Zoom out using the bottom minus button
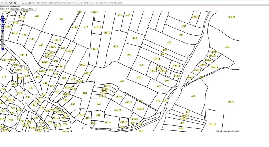The image size is (269, 147). pyautogui.click(x=3, y=49)
